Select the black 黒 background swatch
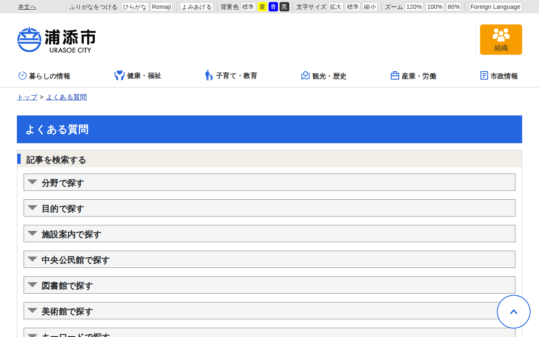This screenshot has height=337, width=539. click(284, 7)
